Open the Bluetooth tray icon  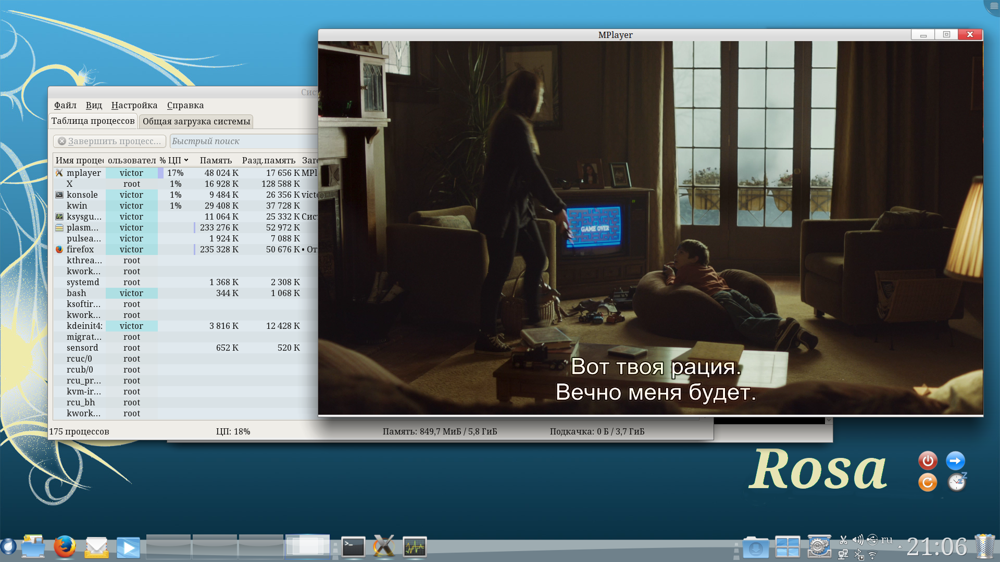point(858,555)
